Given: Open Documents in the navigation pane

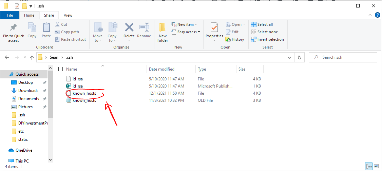Looking at the screenshot, I should coord(28,99).
